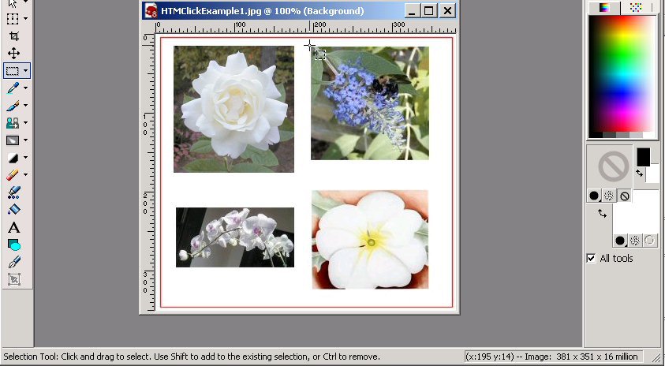The width and height of the screenshot is (665, 366).
Task: Pick the Flood Fill bucket tool
Action: 13,210
